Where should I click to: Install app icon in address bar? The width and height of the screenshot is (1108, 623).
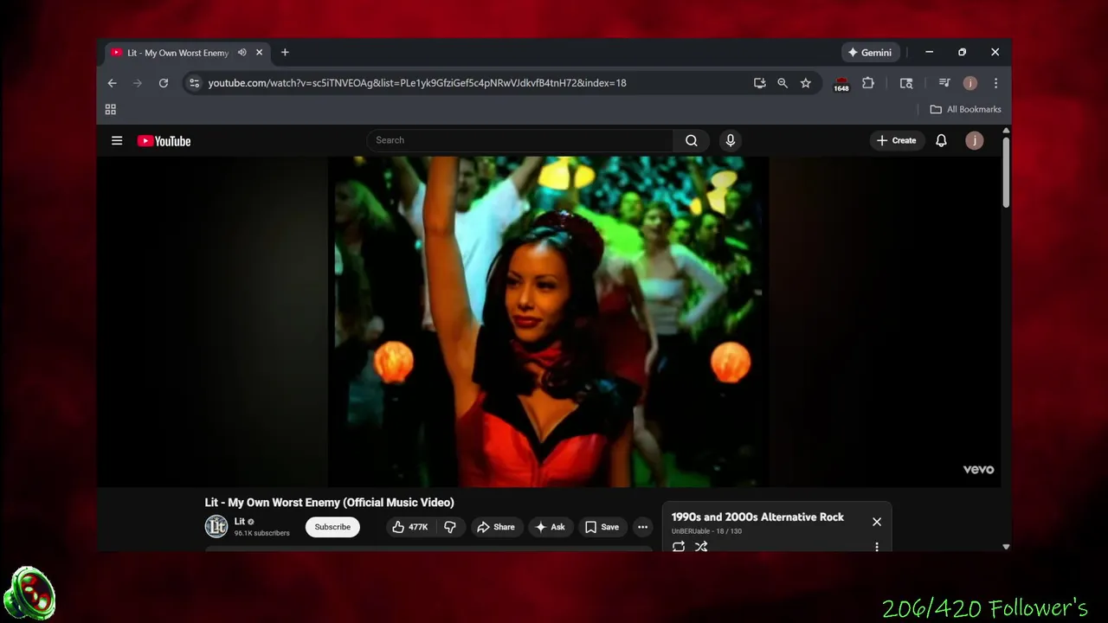coord(759,83)
